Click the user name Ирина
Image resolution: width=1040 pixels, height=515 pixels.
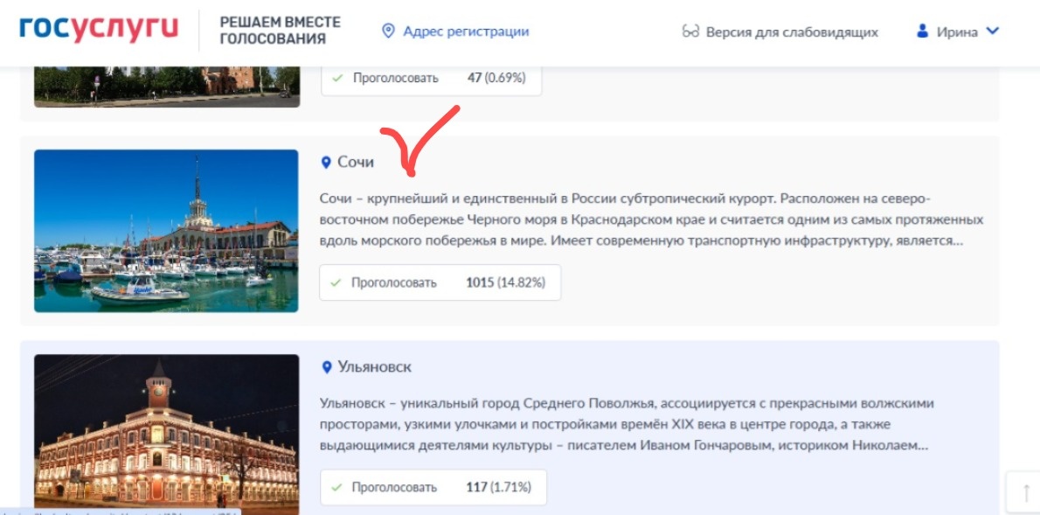tap(957, 31)
